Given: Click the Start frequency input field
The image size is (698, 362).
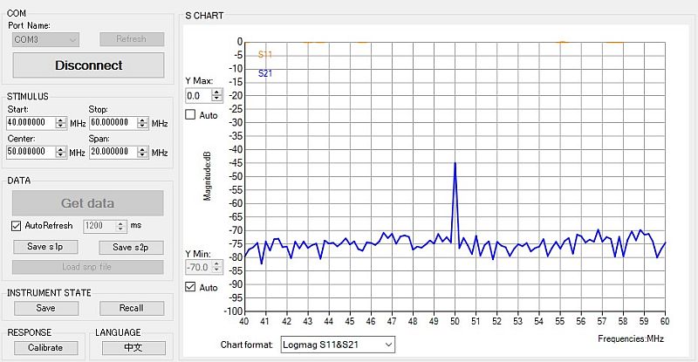Looking at the screenshot, I should coord(31,123).
